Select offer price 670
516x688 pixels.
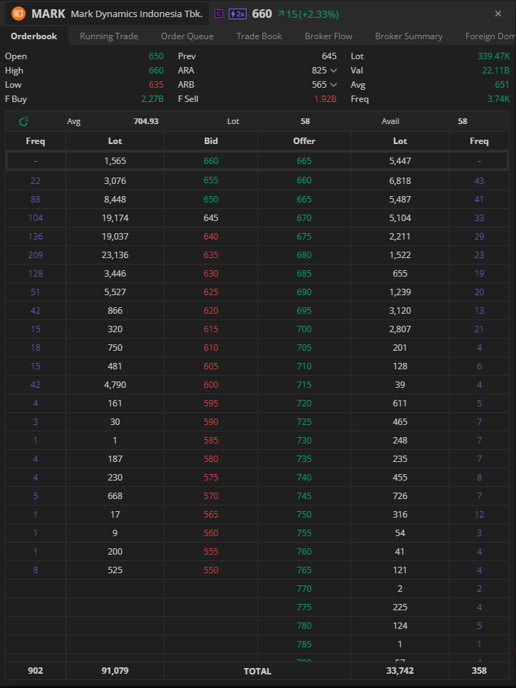pos(304,217)
